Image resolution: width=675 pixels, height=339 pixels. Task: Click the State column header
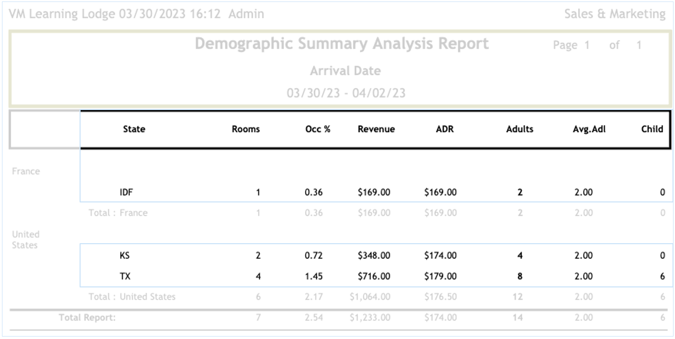(x=134, y=129)
